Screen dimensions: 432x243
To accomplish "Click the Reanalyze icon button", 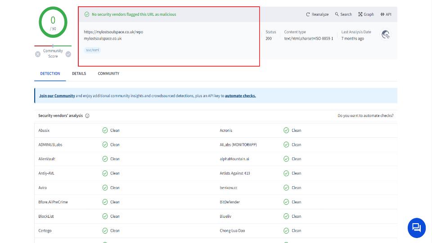I will click(x=317, y=14).
